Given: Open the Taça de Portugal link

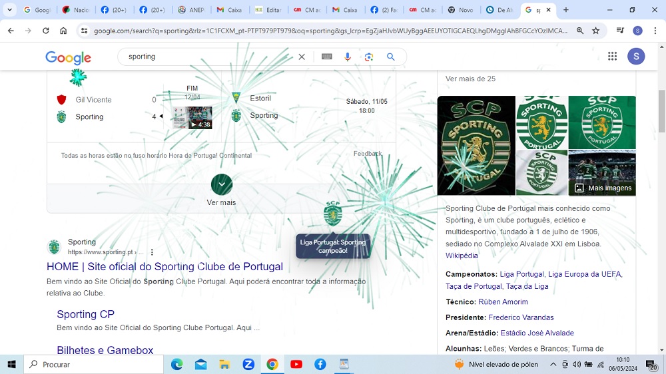Looking at the screenshot, I should pyautogui.click(x=474, y=286).
